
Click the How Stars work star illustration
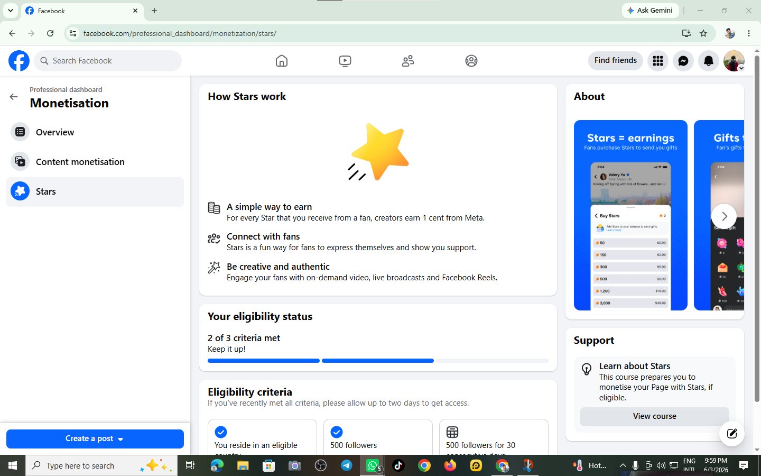[378, 152]
